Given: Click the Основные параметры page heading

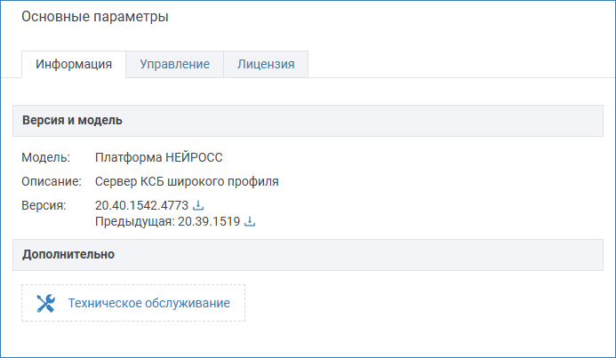Looking at the screenshot, I should point(95,17).
